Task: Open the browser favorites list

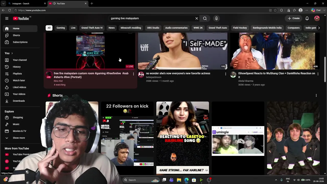Action: point(295,10)
